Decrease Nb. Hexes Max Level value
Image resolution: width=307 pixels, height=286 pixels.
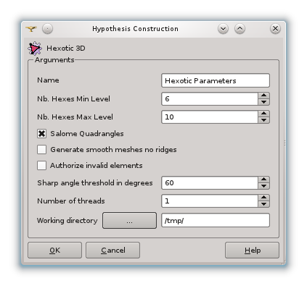coord(263,120)
